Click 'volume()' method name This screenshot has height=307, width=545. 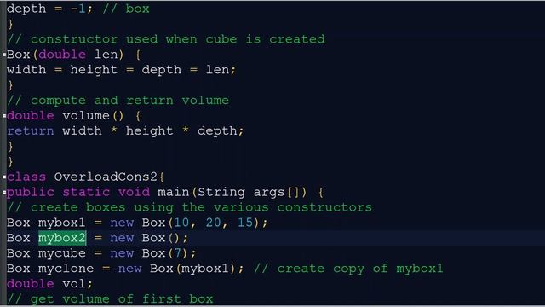[x=93, y=116]
